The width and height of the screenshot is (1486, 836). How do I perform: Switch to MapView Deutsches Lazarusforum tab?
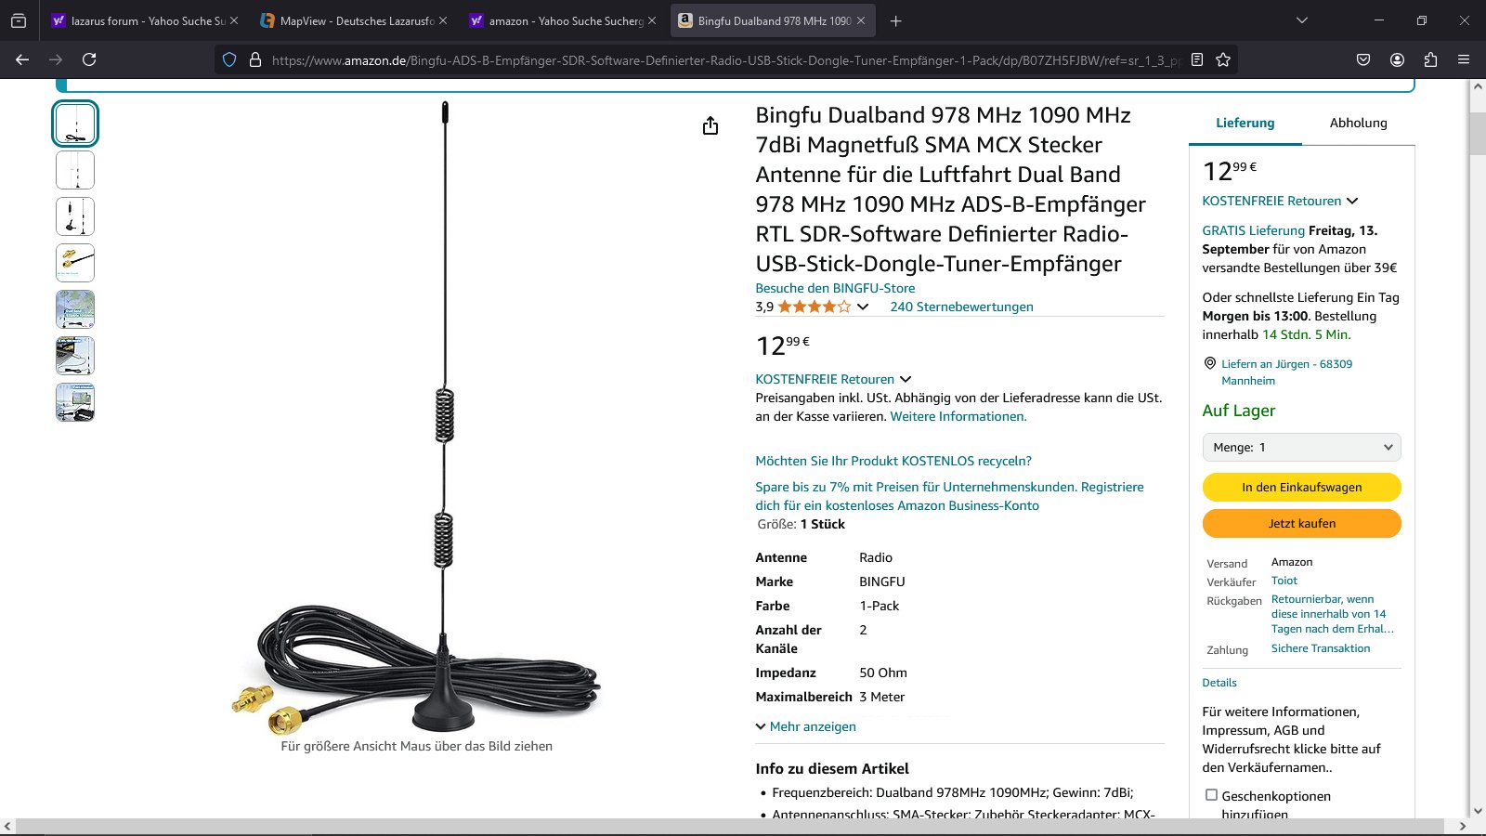pos(353,20)
